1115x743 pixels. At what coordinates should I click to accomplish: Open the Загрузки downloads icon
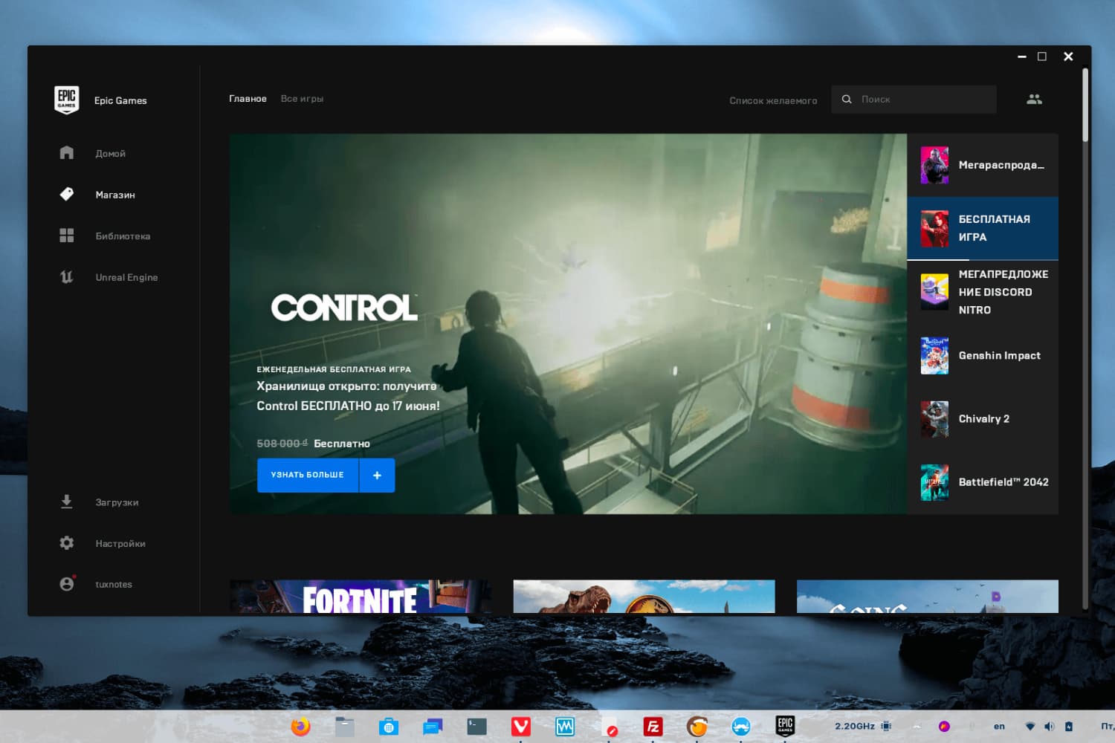(67, 502)
